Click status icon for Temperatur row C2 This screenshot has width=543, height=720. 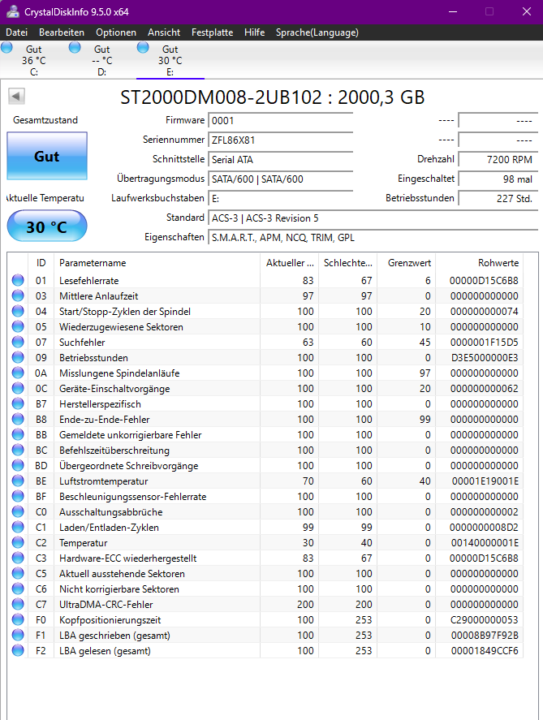click(x=18, y=542)
